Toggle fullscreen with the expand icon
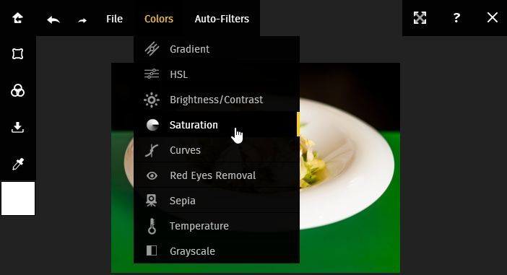The height and width of the screenshot is (275, 507). pyautogui.click(x=420, y=18)
